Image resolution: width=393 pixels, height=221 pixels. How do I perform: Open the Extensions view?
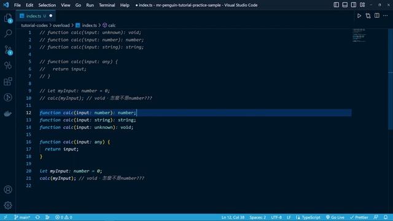point(8,82)
